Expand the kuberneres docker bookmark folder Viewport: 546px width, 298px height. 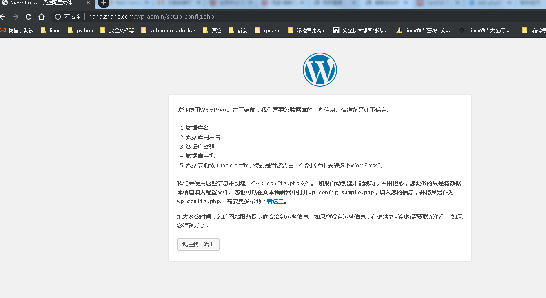[168, 30]
